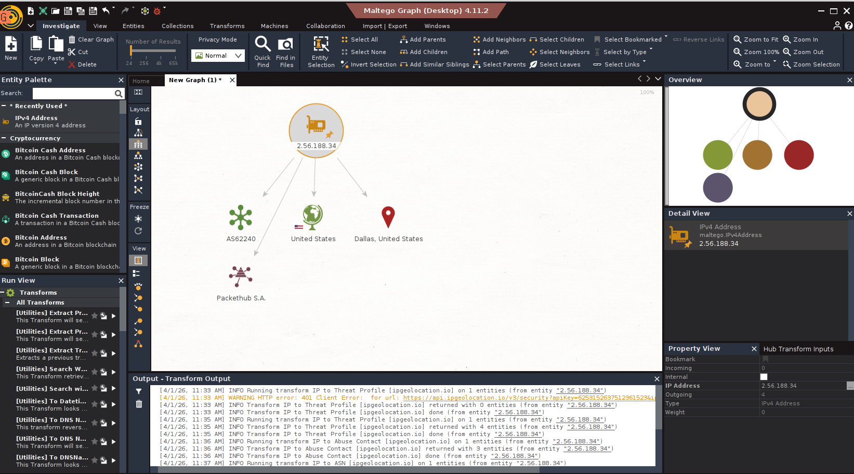Screen dimensions: 854x474
Task: Activate the Circular layout icon in sidebar
Action: (x=138, y=167)
